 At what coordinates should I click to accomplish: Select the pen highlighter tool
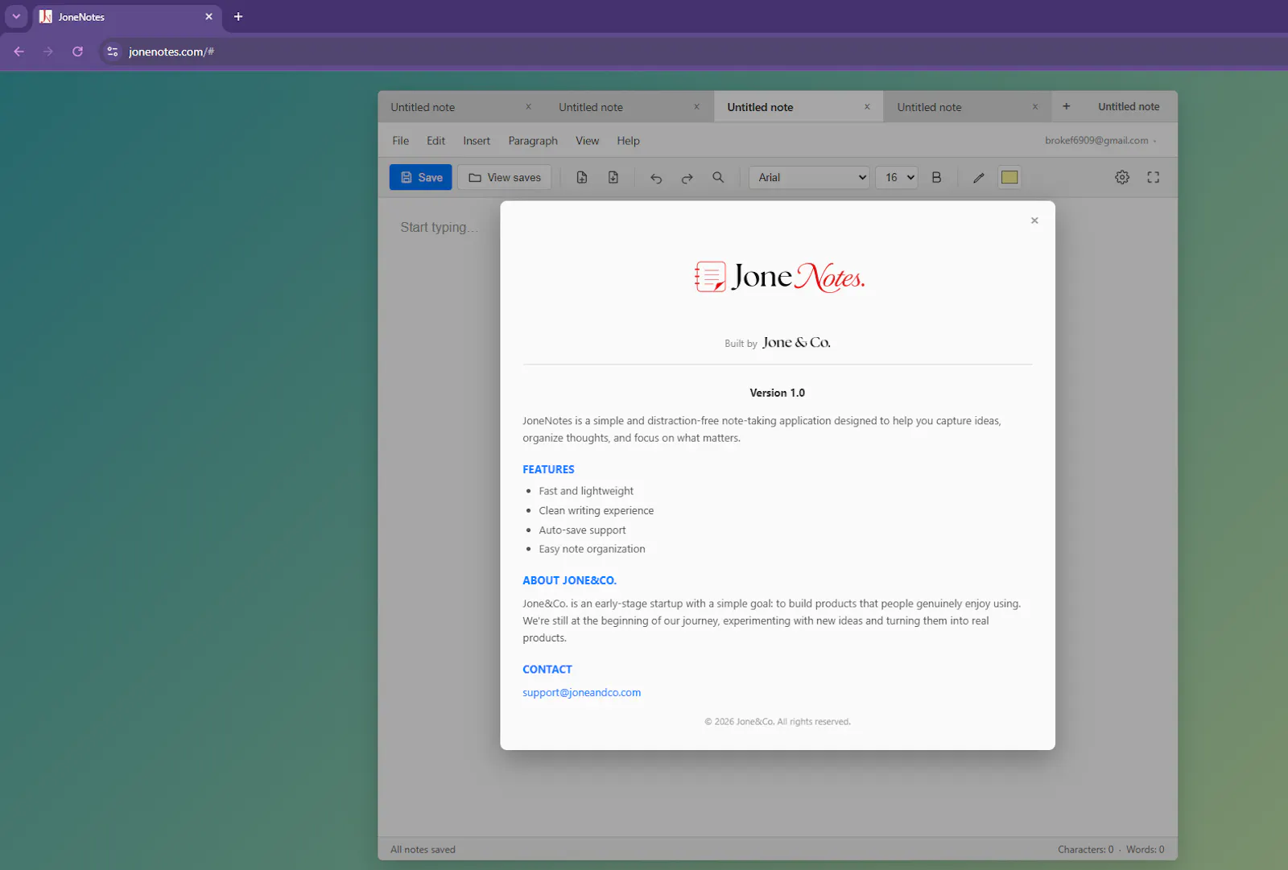pos(979,178)
